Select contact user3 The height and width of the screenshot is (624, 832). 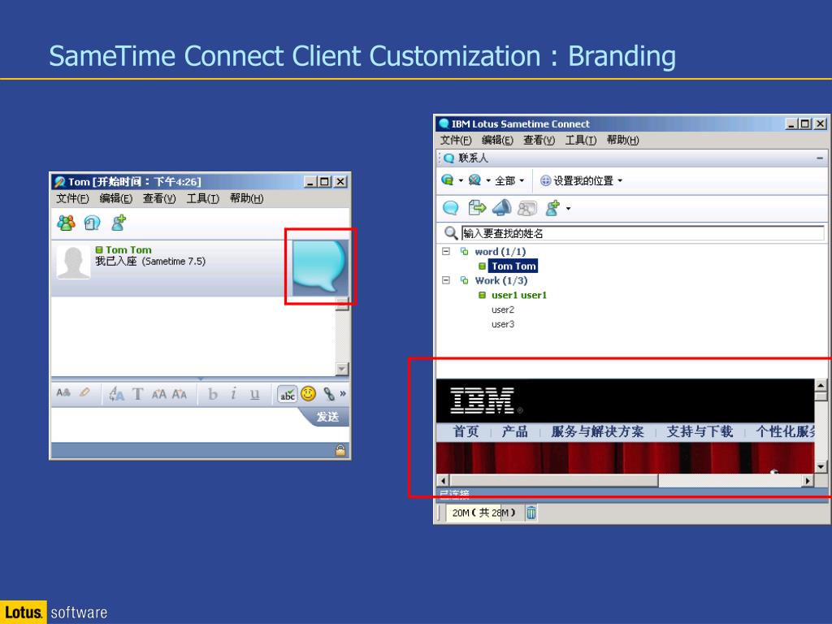coord(503,324)
